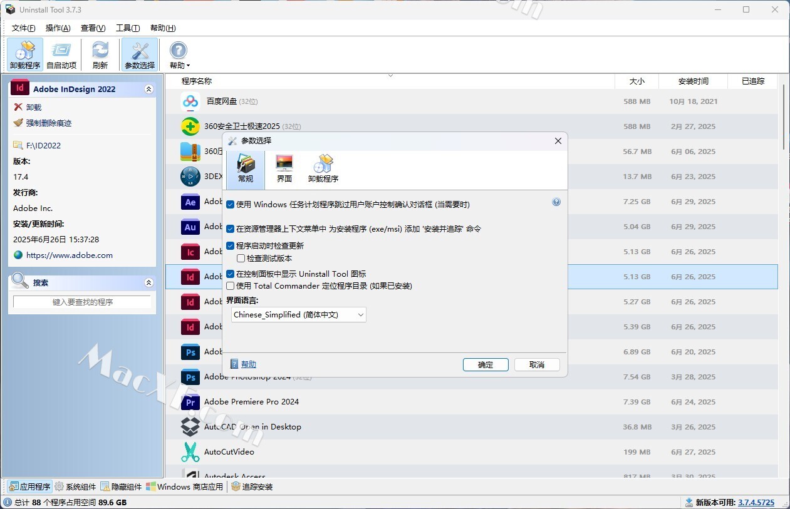This screenshot has height=509, width=790.
Task: Click the 'Adobe Inc.' publisher value
Action: (33, 208)
